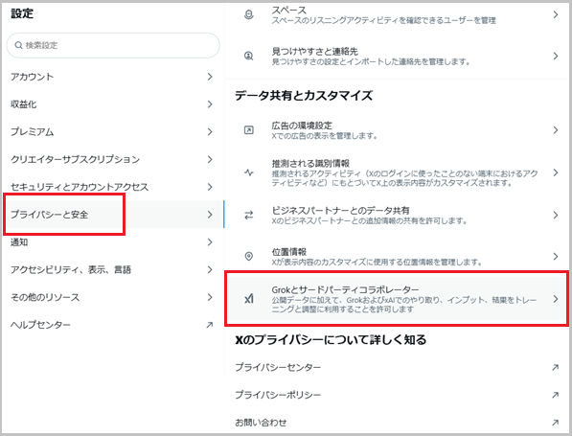Open ヘルプセンター external link
Screen dimensions: 572x436
pos(113,325)
